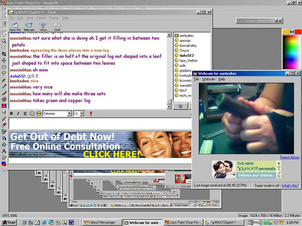302x226 pixels.
Task: Select the Draw line tool
Action: [4, 158]
